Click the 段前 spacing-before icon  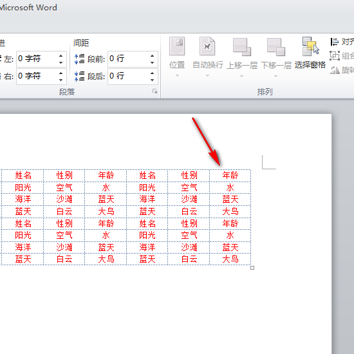click(x=79, y=59)
